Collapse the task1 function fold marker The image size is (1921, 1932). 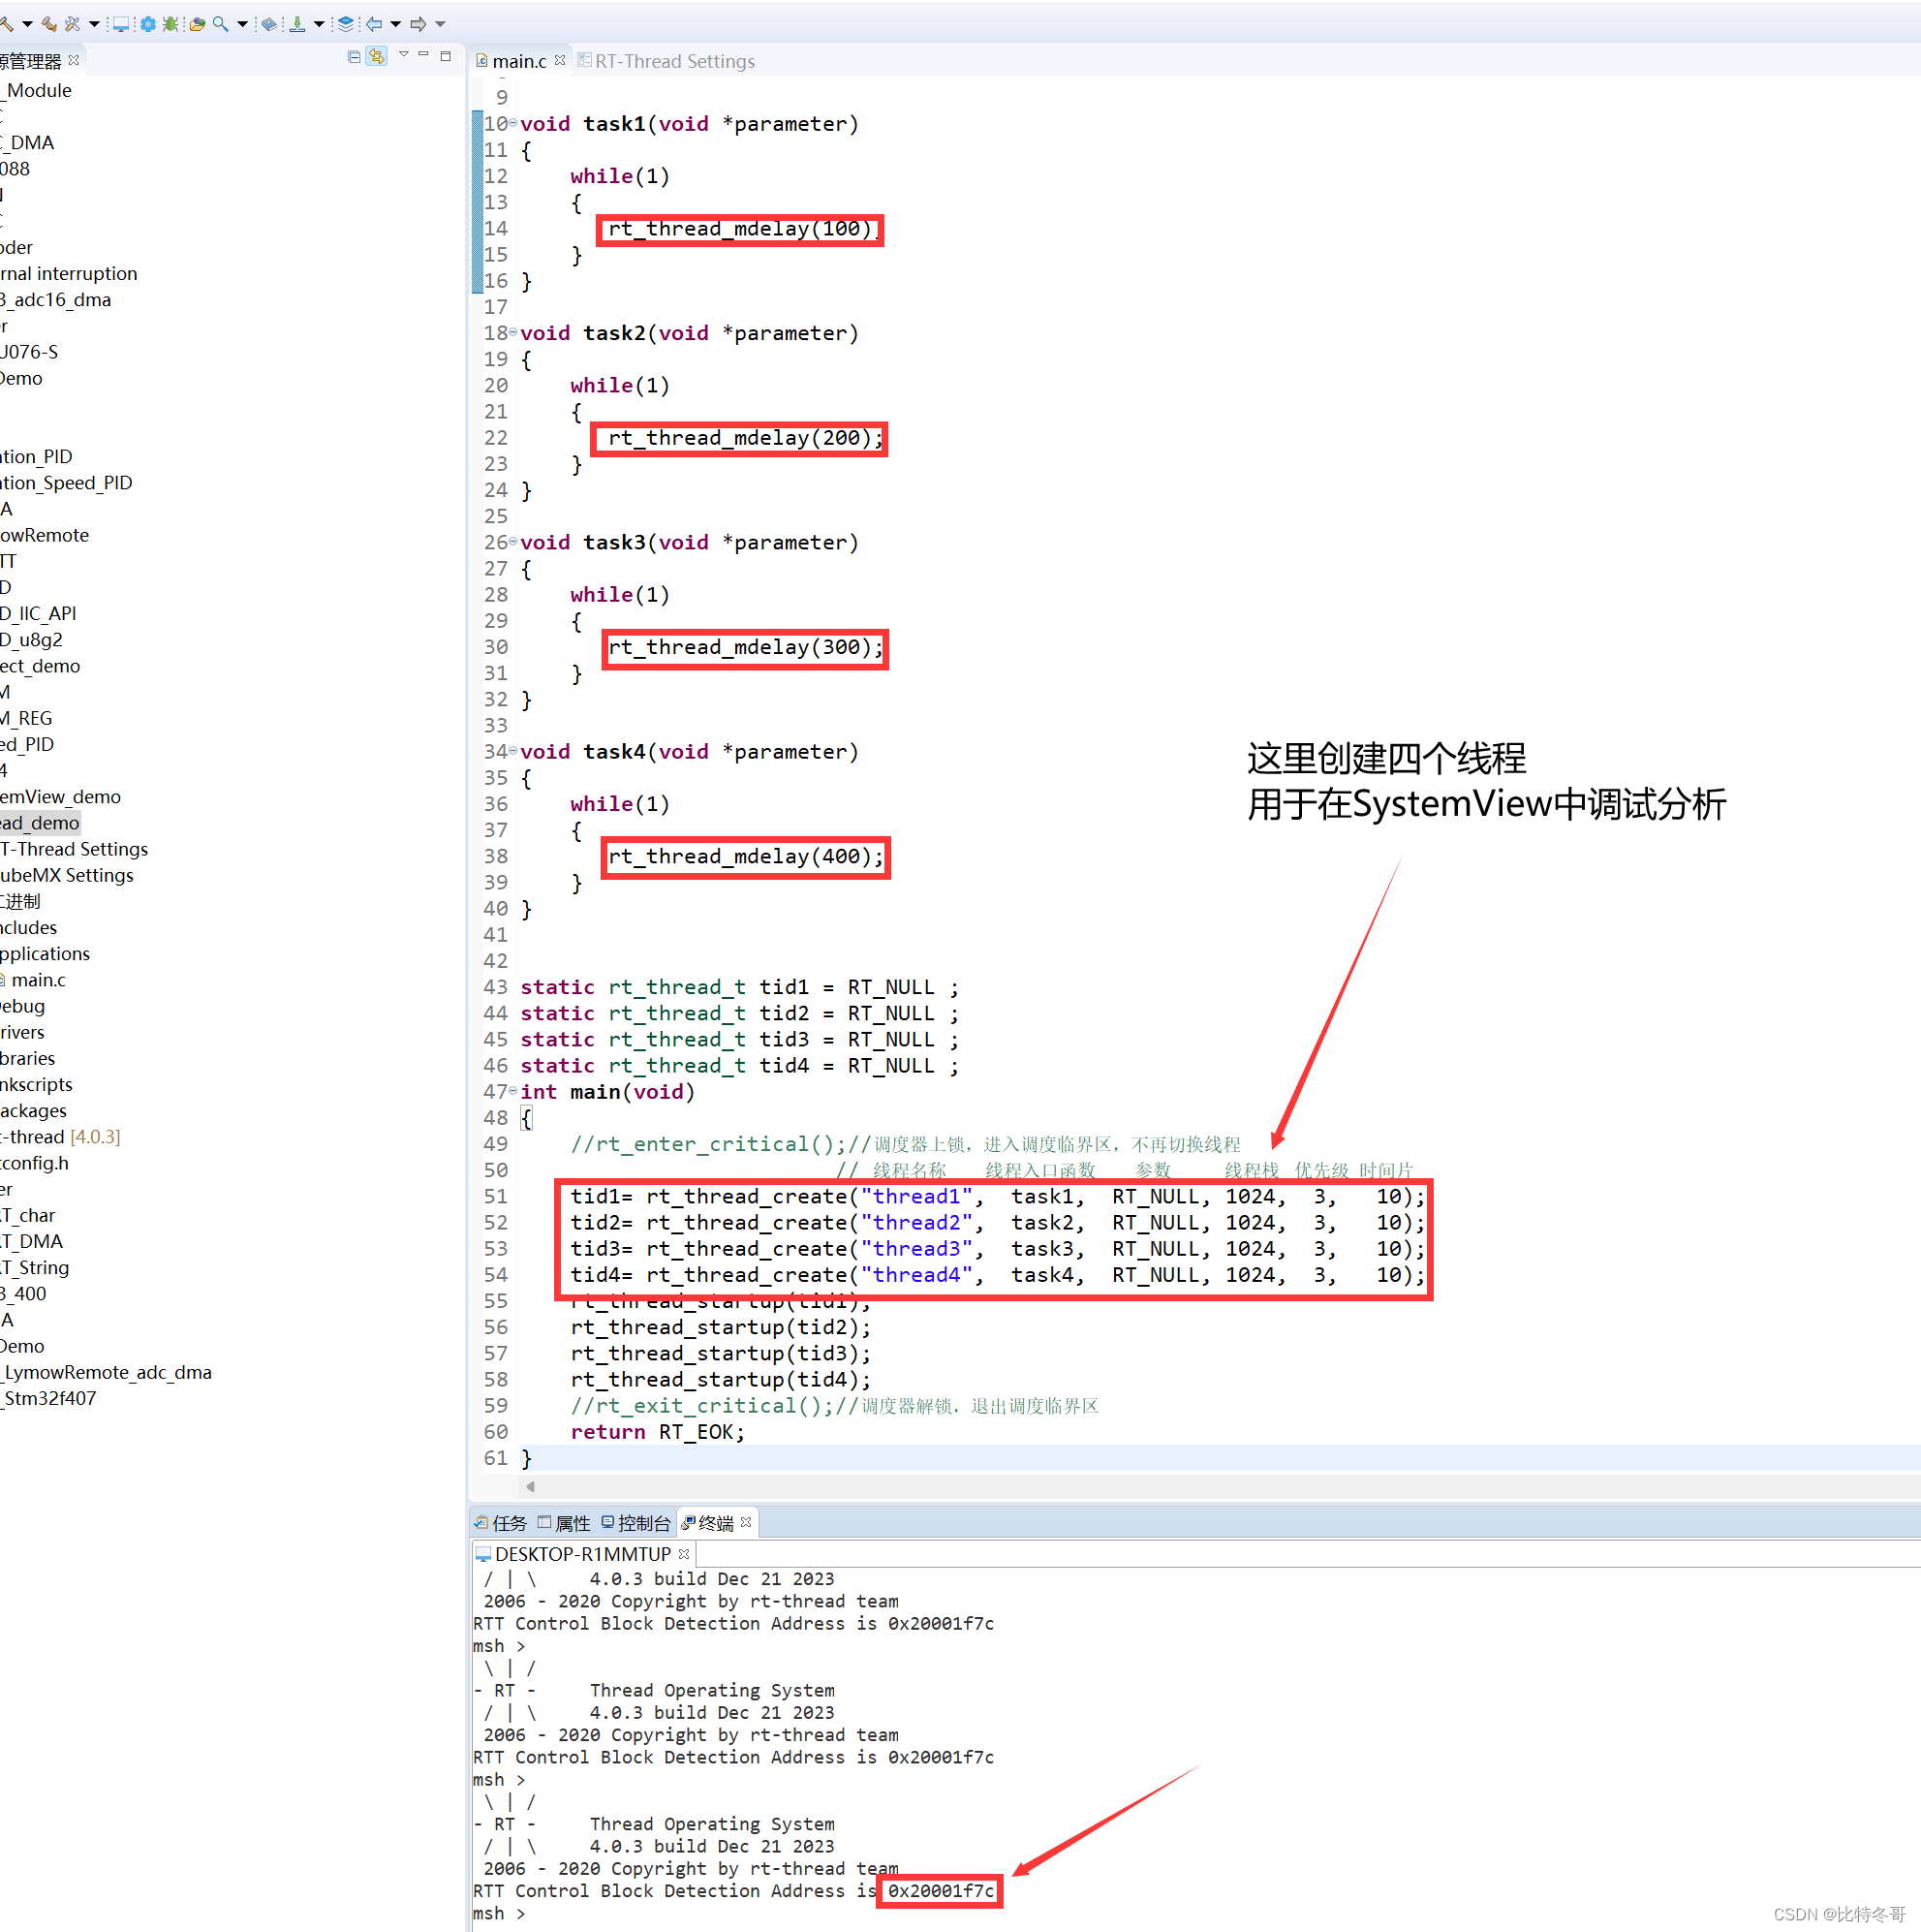tap(513, 123)
